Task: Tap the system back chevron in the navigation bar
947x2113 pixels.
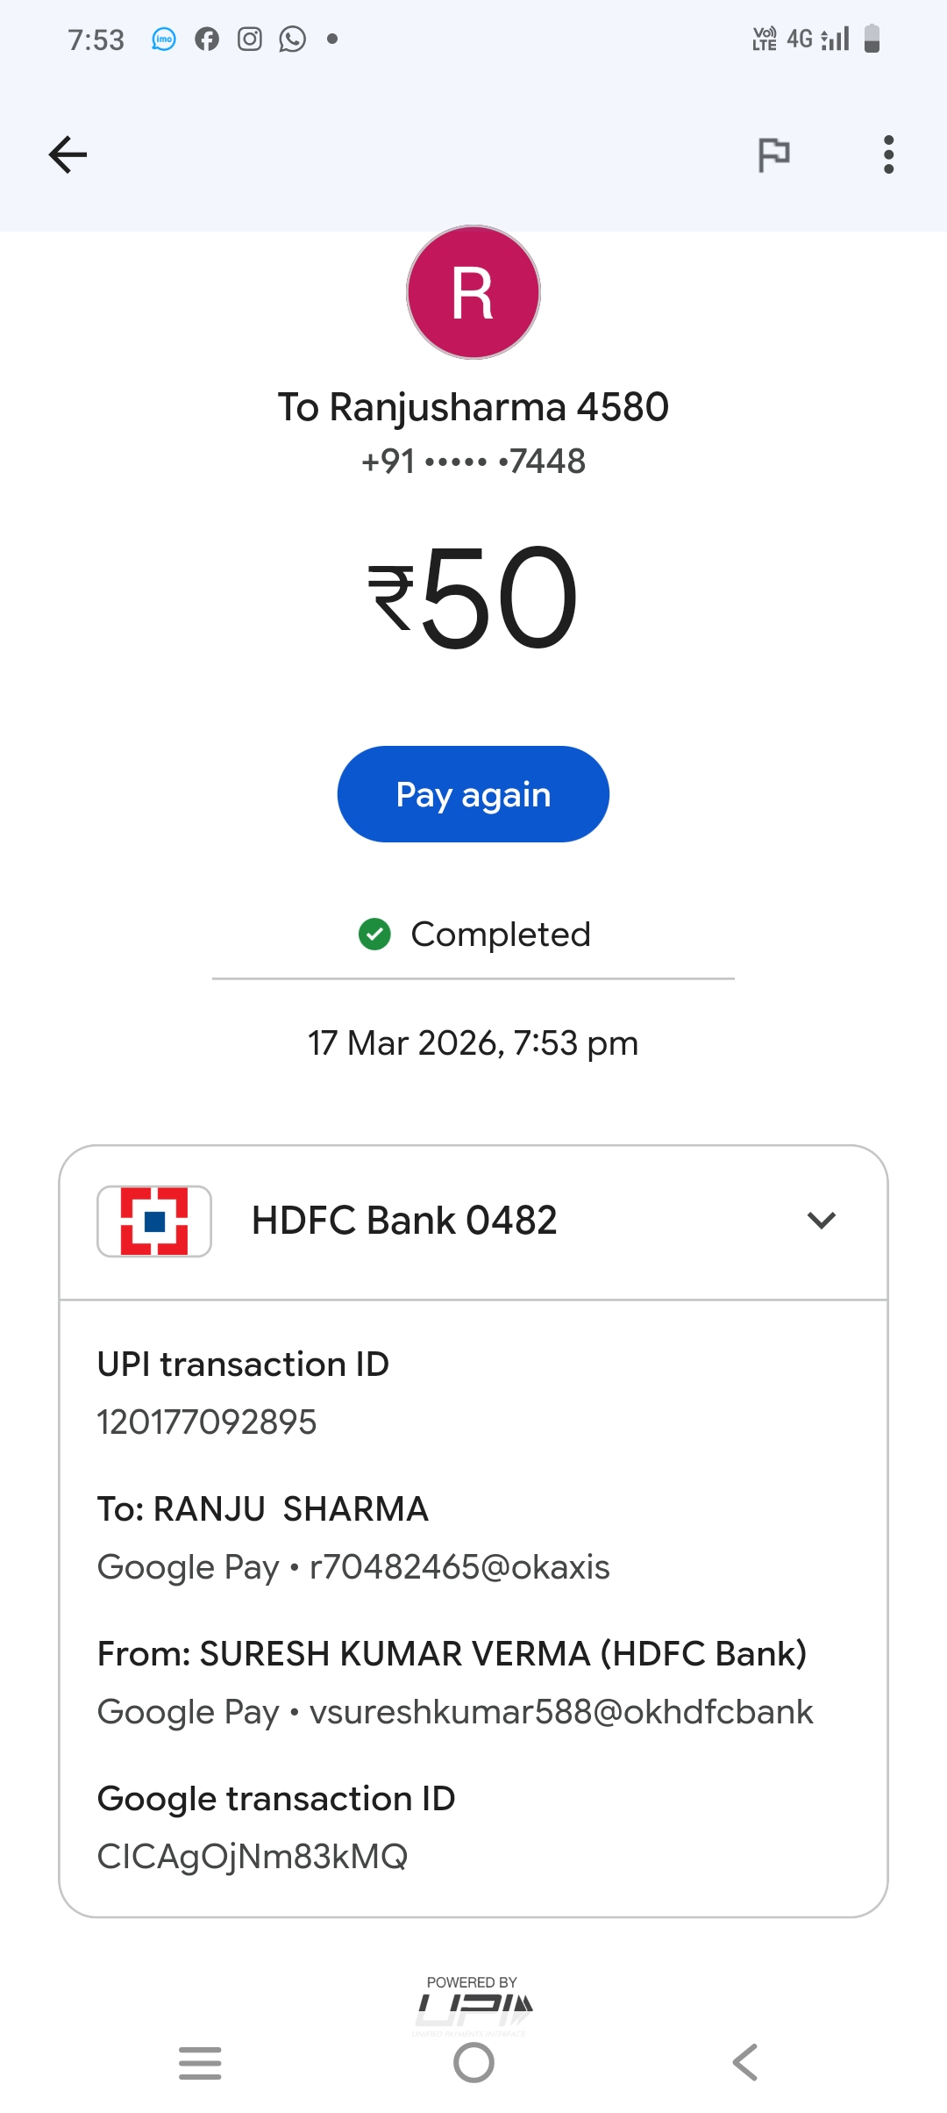Action: click(x=744, y=2063)
